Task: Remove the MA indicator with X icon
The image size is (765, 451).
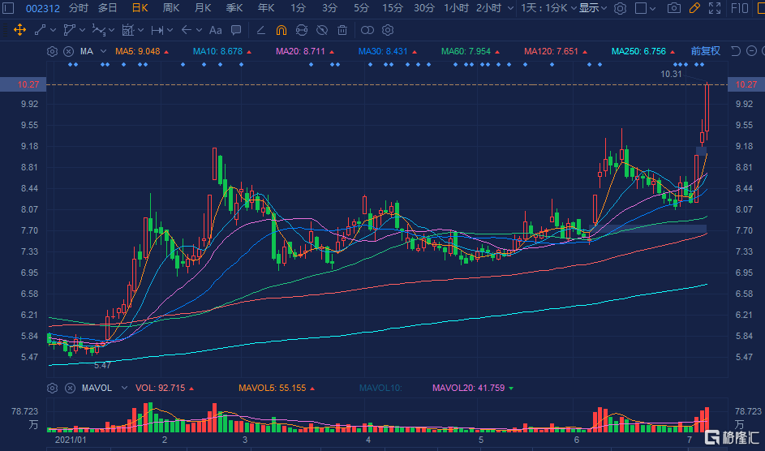Action: click(x=69, y=51)
